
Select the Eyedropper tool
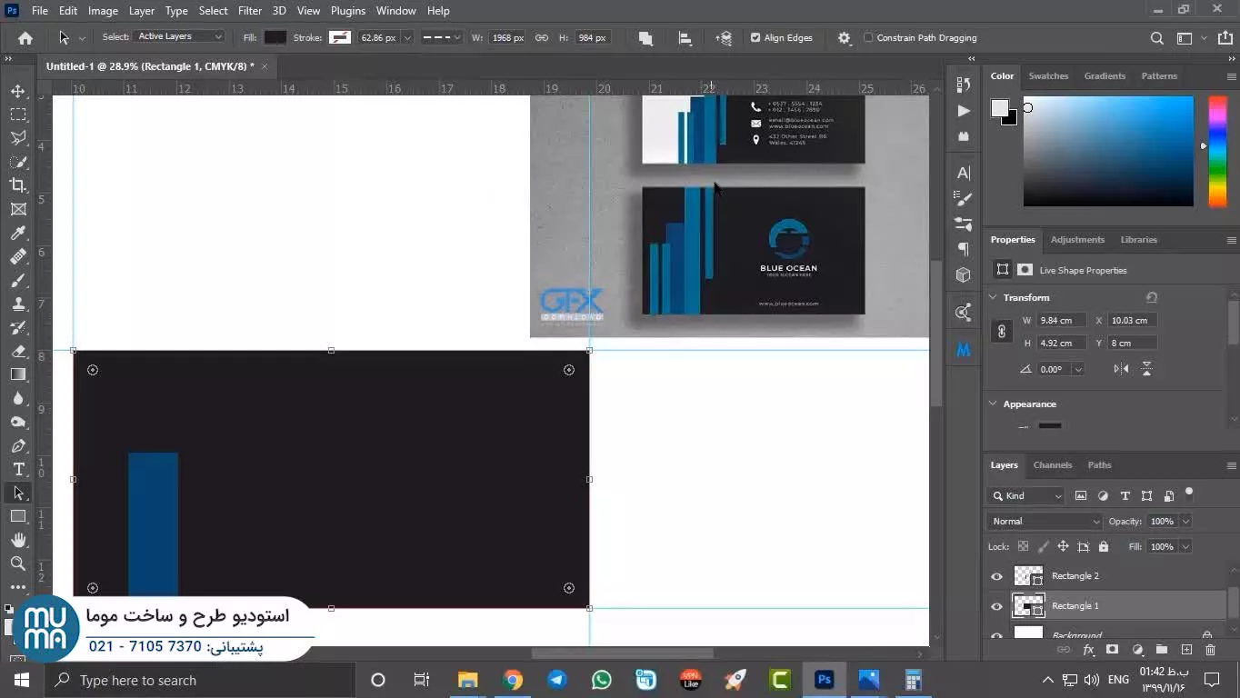(x=18, y=233)
